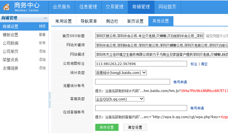Go to 交易管理 in top menu
Image resolution: width=228 pixels, height=134 pixels.
coord(114,7)
